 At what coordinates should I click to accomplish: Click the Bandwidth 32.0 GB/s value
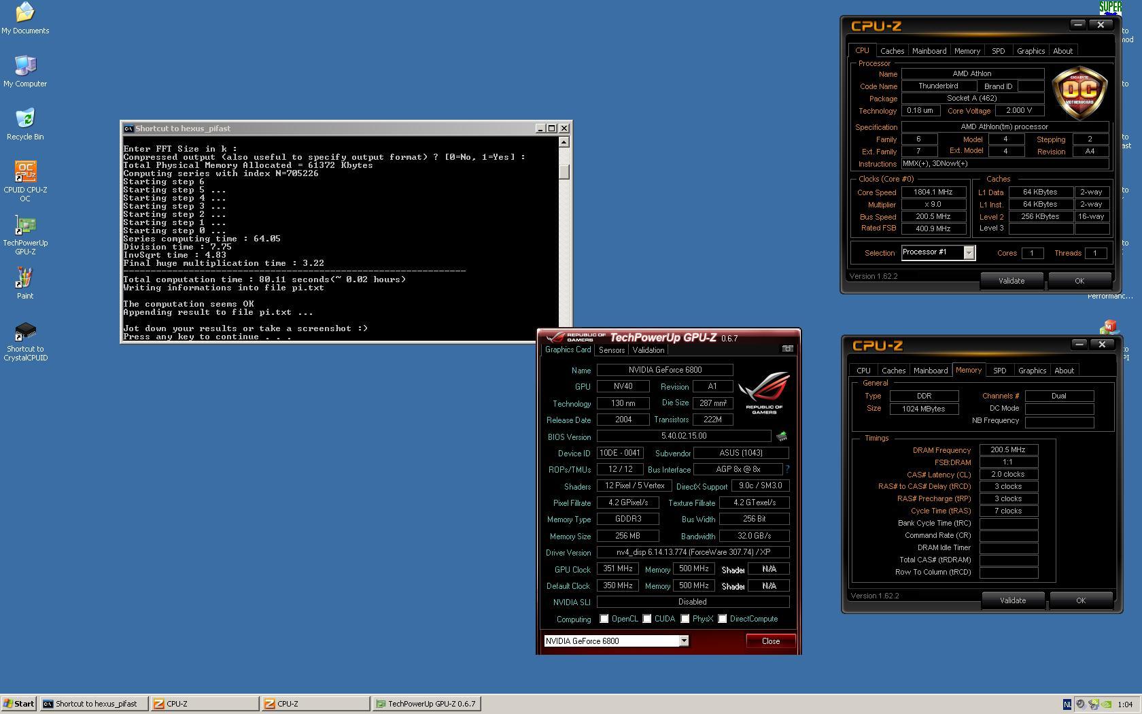(754, 536)
